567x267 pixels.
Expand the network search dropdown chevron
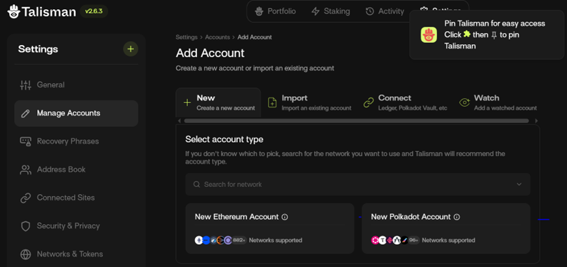[x=520, y=184]
